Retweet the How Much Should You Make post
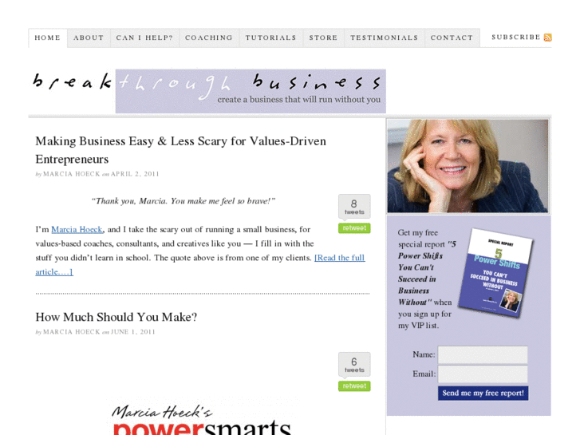Viewport: 580px width, 435px height. pos(354,386)
